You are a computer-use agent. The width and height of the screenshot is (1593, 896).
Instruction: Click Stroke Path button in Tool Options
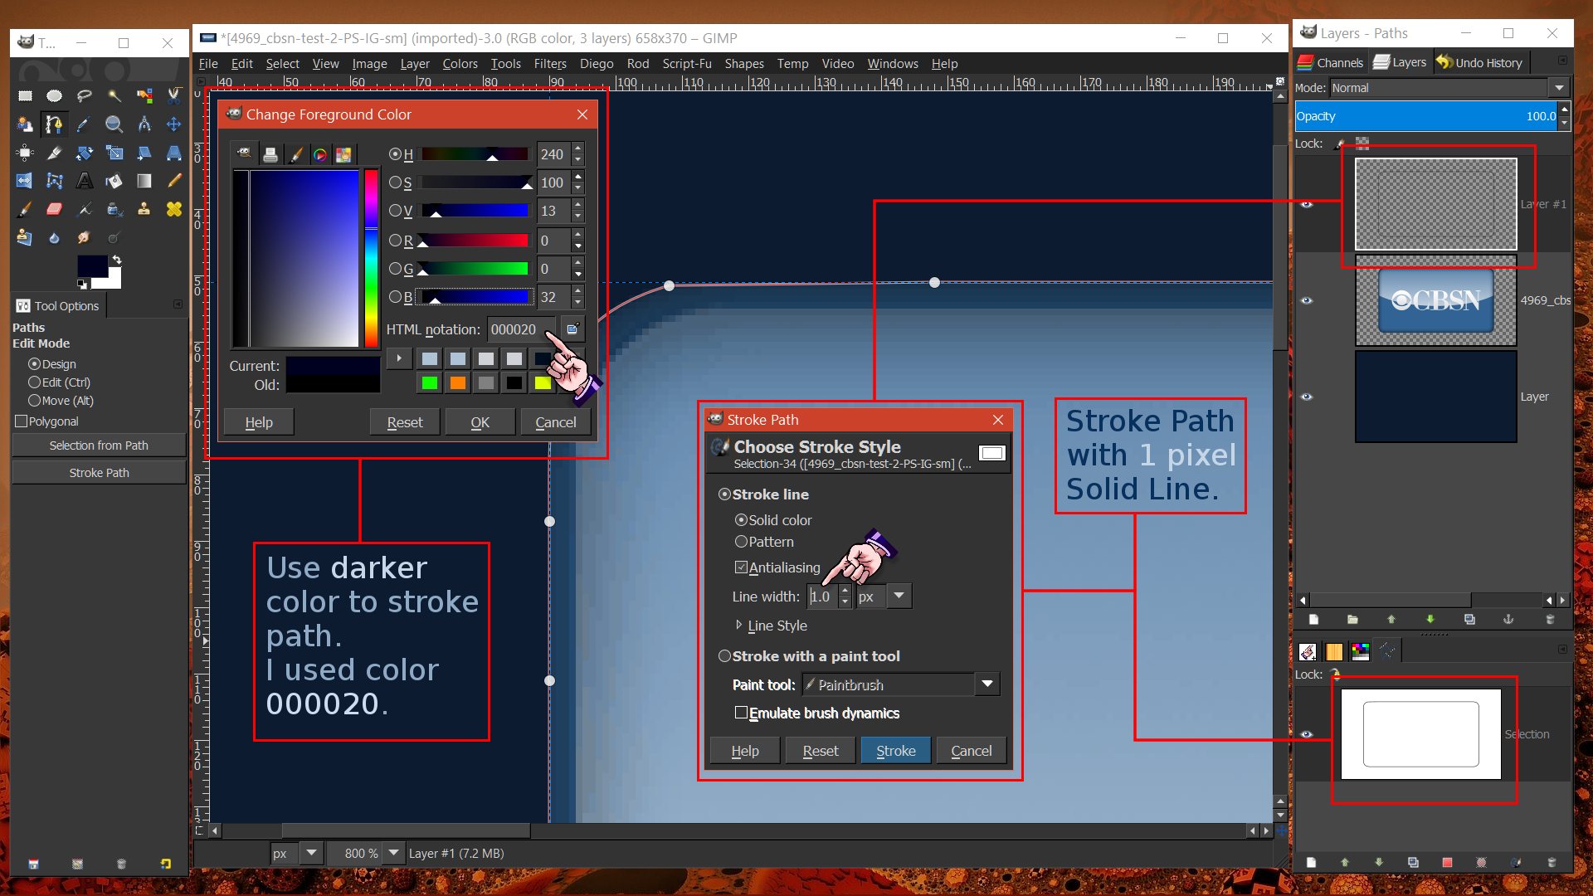pos(99,473)
